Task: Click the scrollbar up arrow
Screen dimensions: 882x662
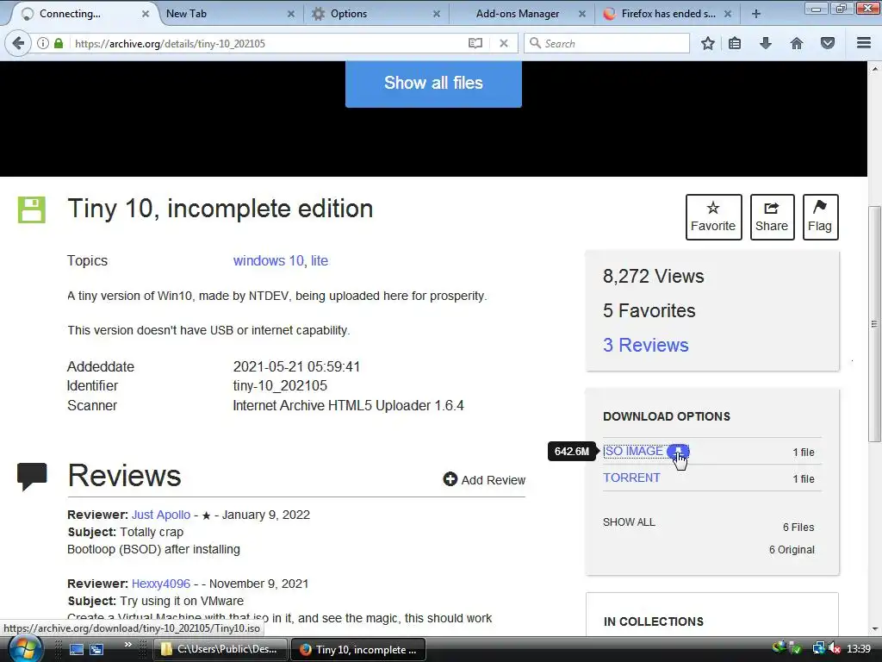Action: pyautogui.click(x=874, y=68)
